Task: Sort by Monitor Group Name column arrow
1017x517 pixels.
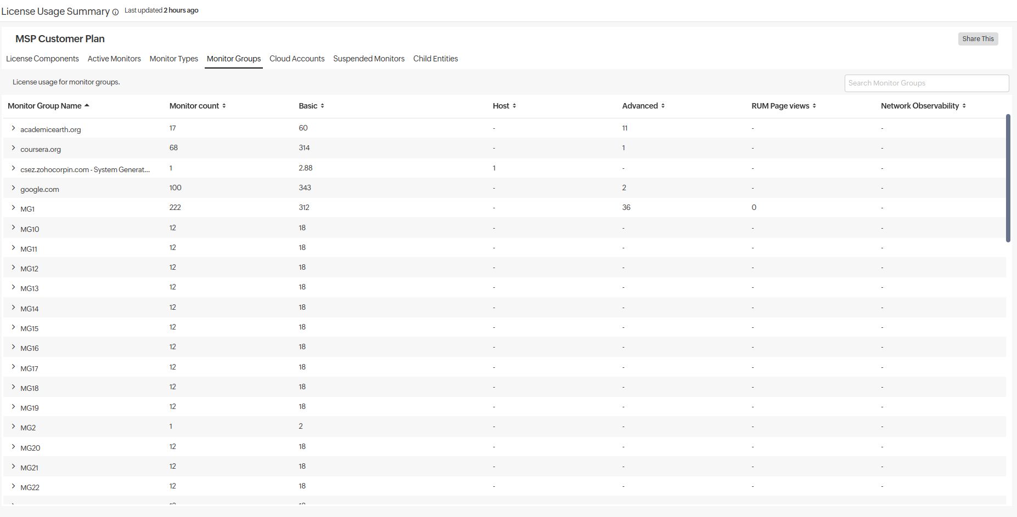Action: [x=87, y=105]
